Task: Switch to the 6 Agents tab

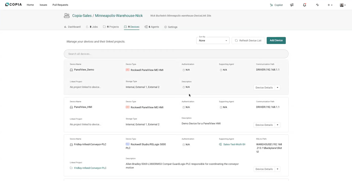Action: coord(152,27)
